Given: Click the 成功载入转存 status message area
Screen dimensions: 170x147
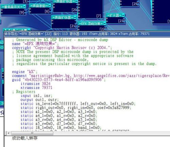Looking at the screenshot, I should point(25,138).
